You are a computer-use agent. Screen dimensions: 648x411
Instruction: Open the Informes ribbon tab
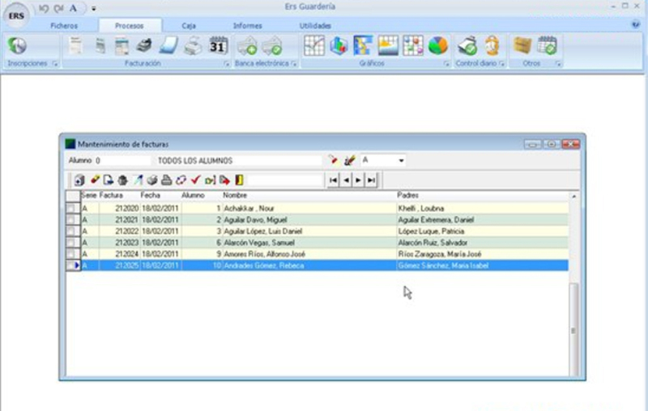[x=247, y=26]
